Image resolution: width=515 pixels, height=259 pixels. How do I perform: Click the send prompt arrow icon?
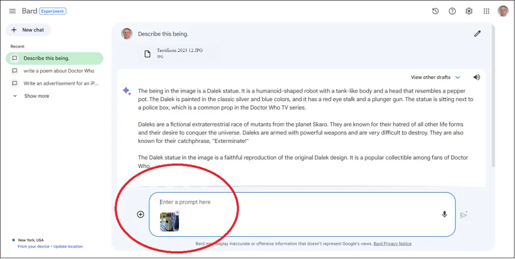pos(464,214)
